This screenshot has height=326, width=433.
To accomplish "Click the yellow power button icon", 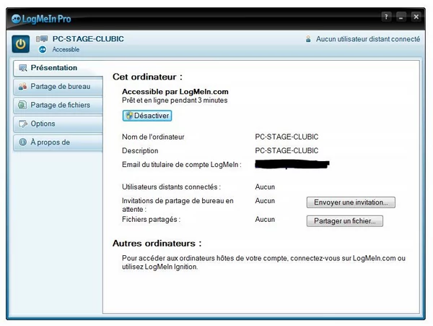I will pos(21,44).
